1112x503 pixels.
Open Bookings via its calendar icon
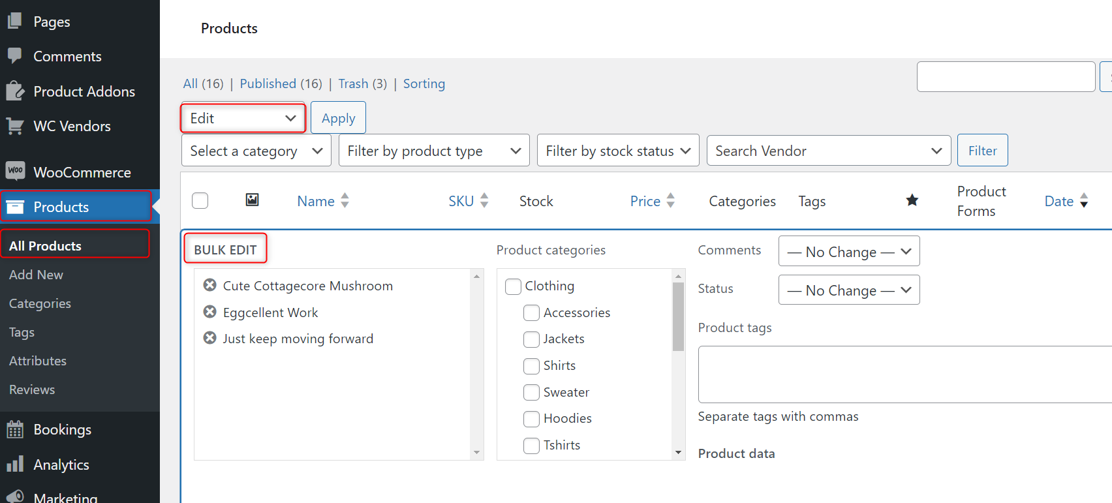[x=15, y=429]
